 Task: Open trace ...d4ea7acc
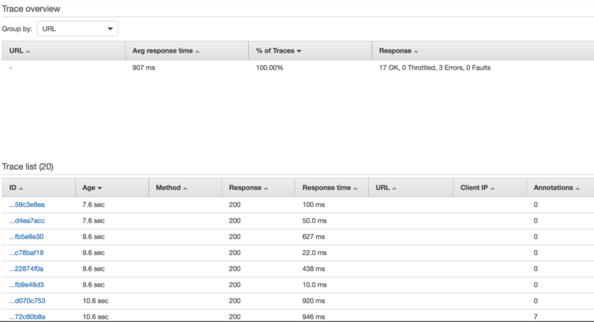click(27, 221)
